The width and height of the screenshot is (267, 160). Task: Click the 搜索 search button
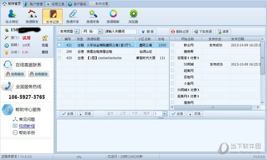point(147,32)
